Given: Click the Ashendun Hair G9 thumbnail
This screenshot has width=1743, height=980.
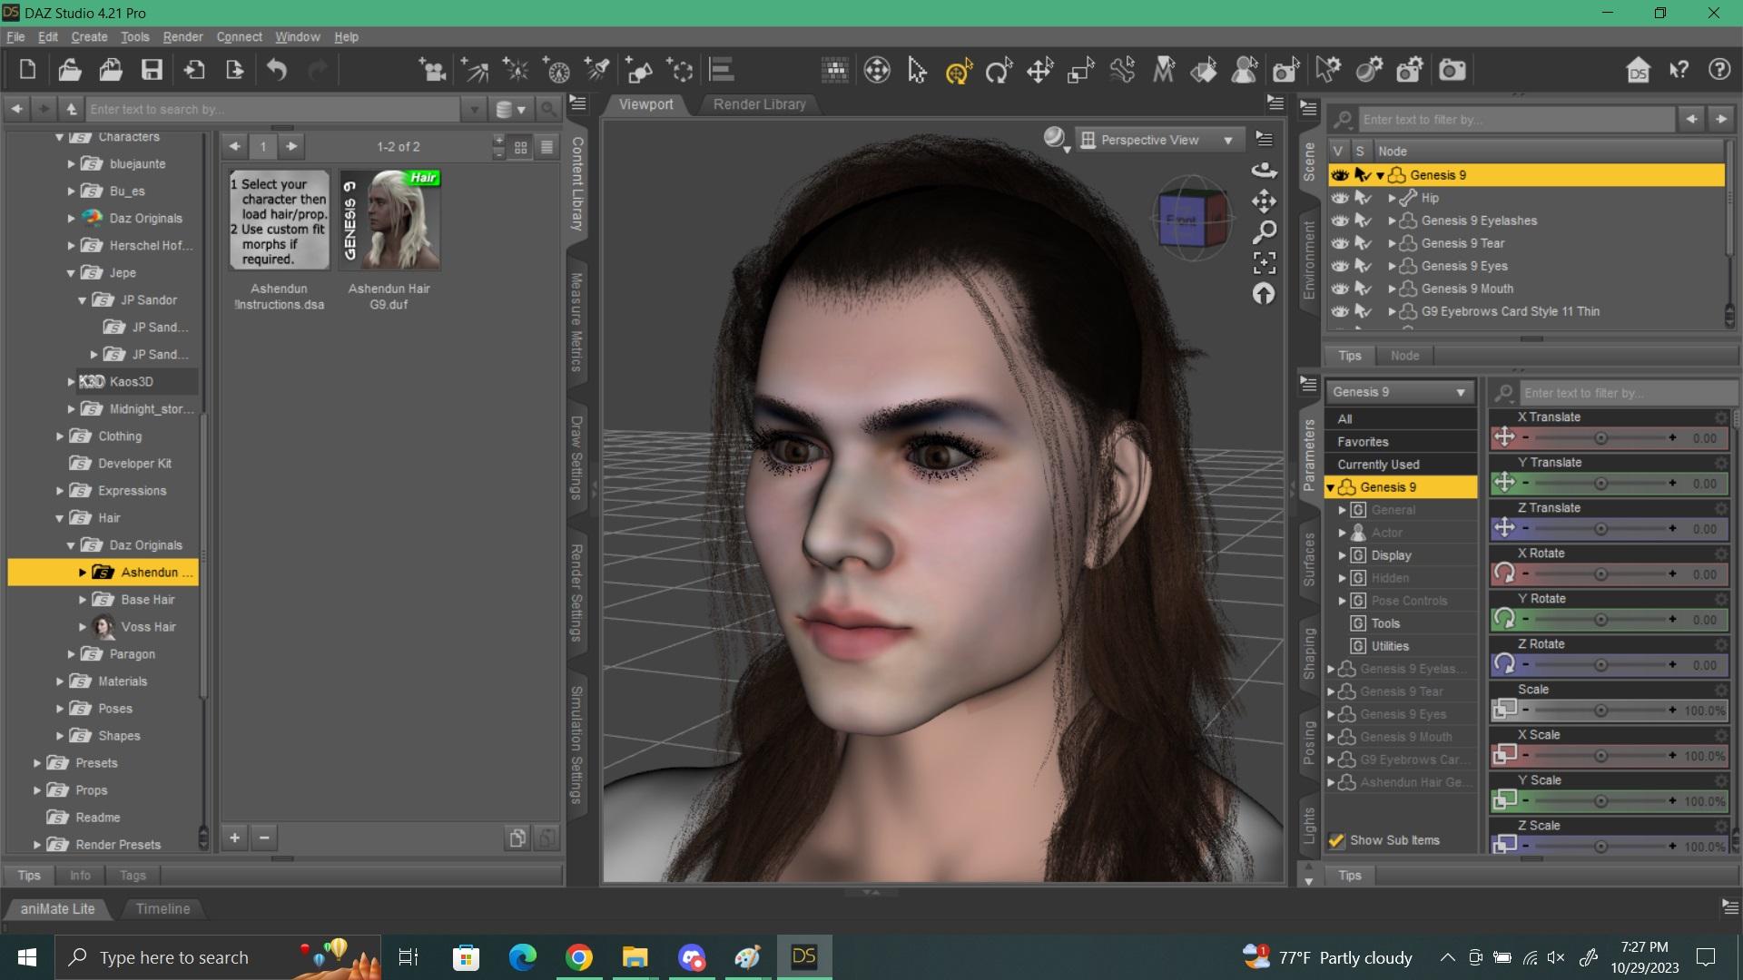Looking at the screenshot, I should coord(389,220).
